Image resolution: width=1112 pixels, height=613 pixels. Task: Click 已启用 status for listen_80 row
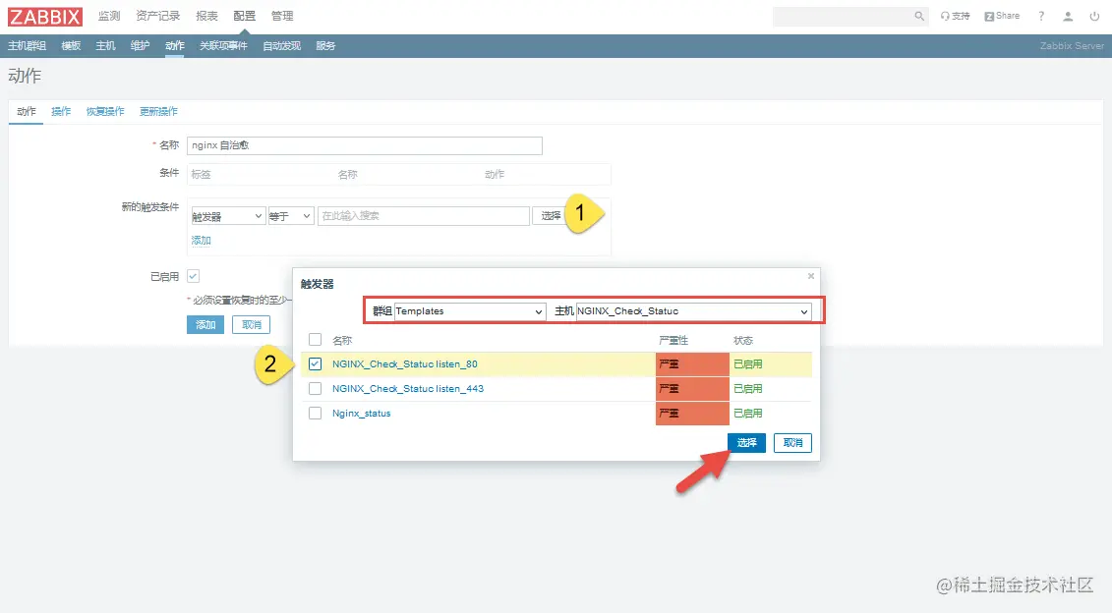point(748,364)
